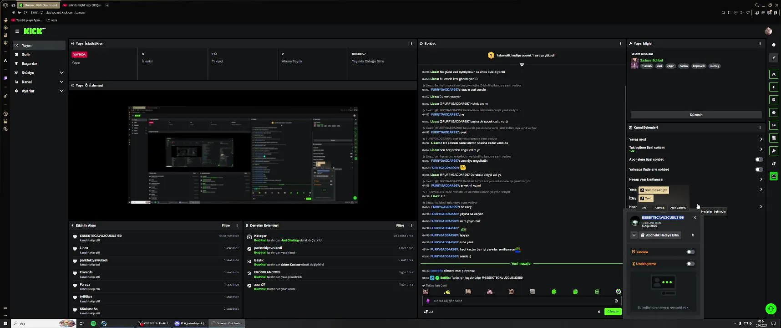781x328 pixels.
Task: Open Denetim Eylemleri panel options menu
Action: click(x=411, y=225)
